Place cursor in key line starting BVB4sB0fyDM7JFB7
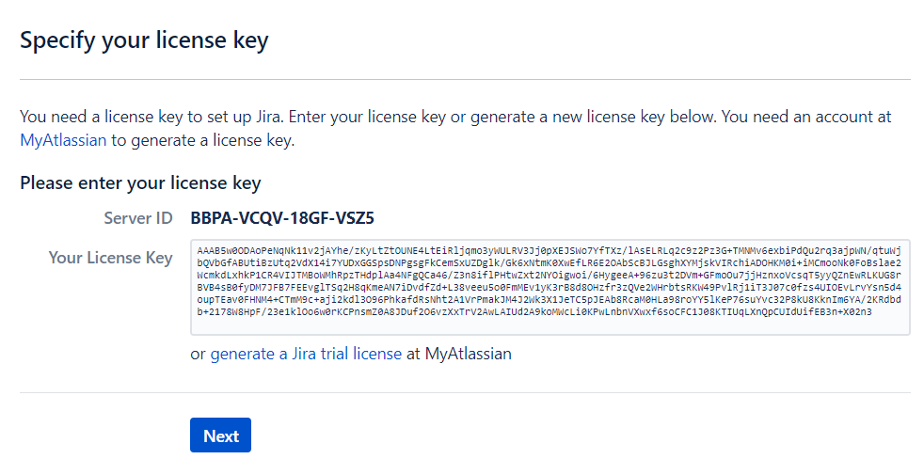The width and height of the screenshot is (924, 475). (x=550, y=288)
